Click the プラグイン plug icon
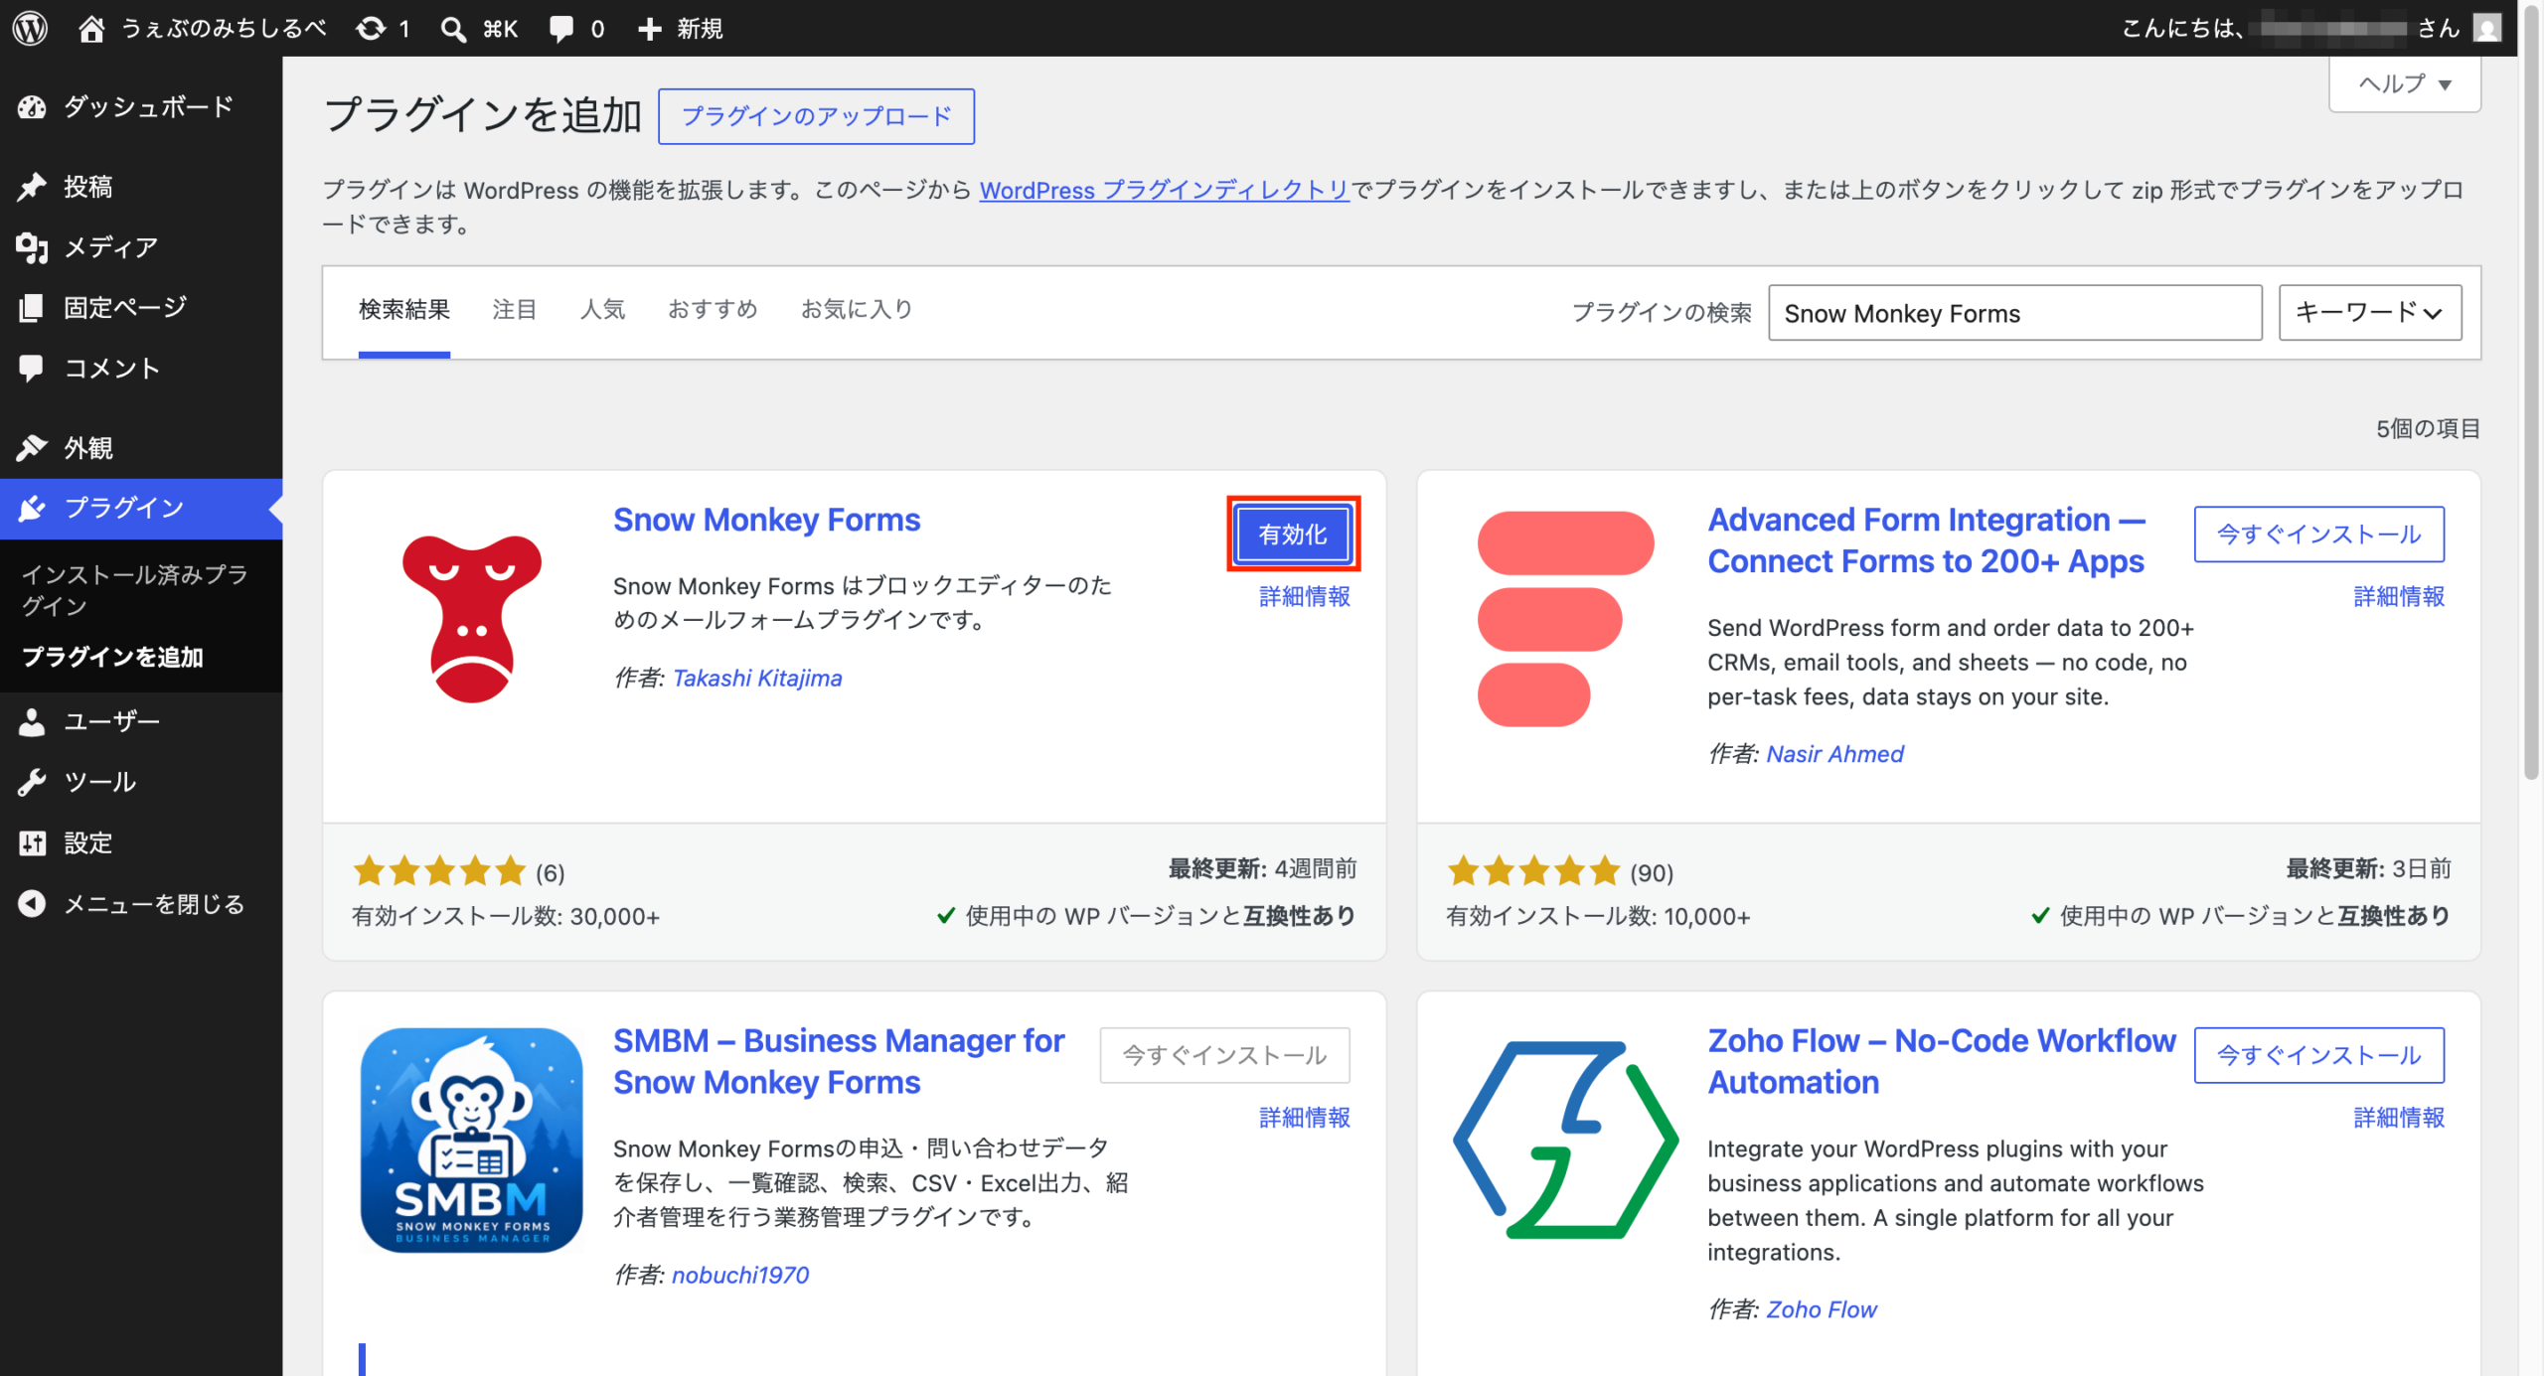The height and width of the screenshot is (1376, 2544). coord(32,509)
